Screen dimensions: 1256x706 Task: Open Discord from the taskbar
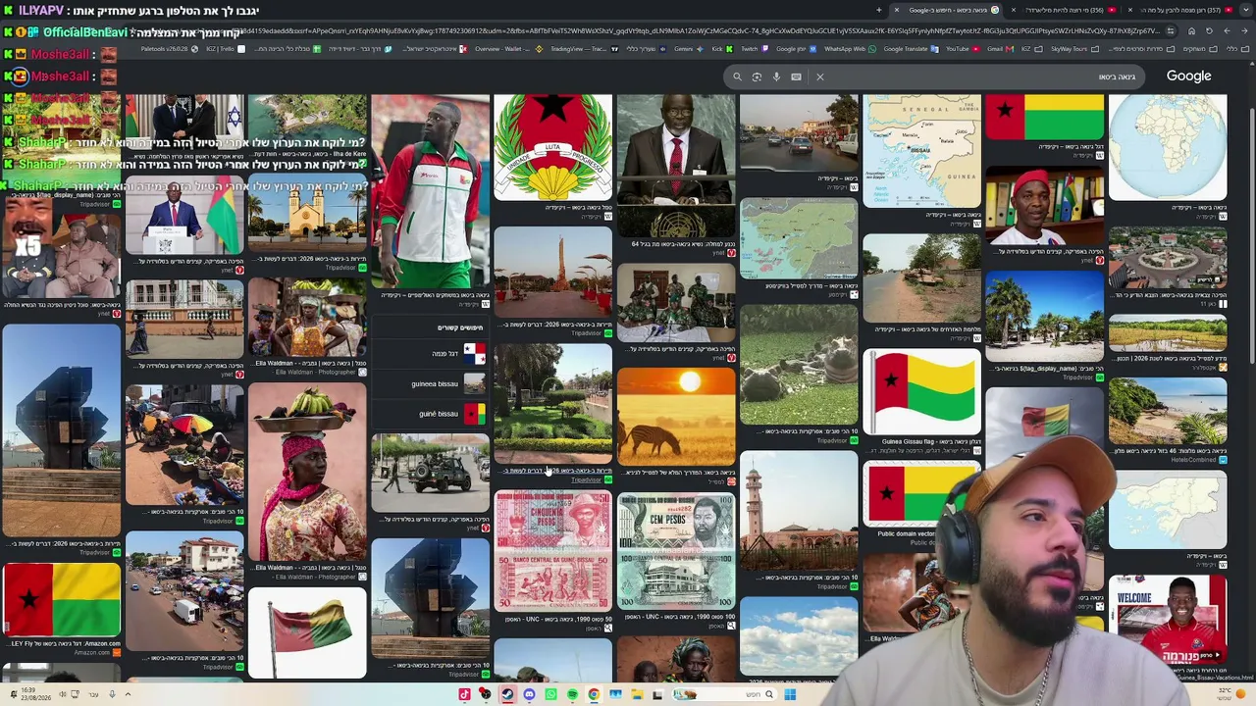coord(529,694)
